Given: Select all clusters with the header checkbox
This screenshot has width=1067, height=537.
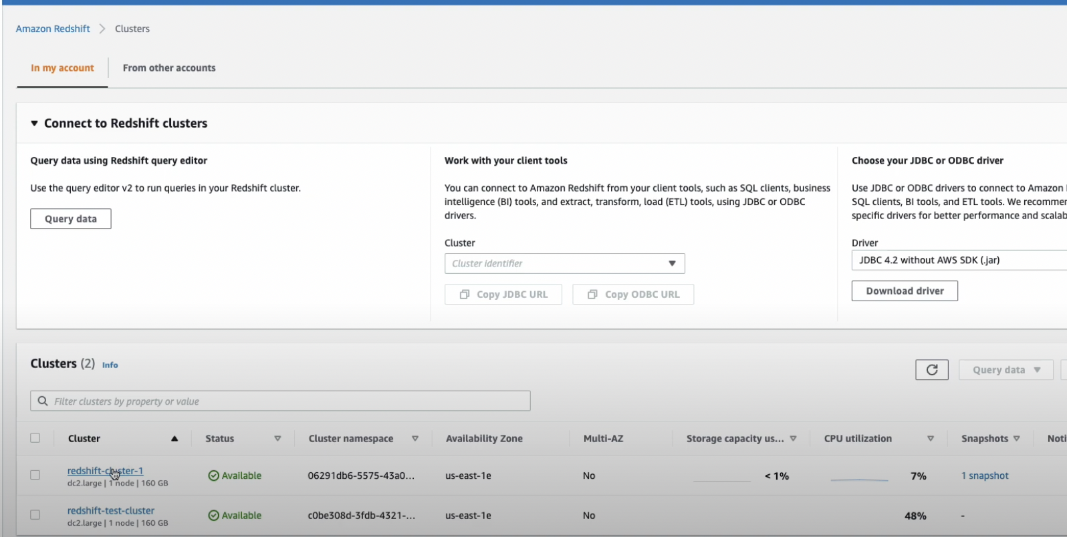Looking at the screenshot, I should tap(35, 438).
